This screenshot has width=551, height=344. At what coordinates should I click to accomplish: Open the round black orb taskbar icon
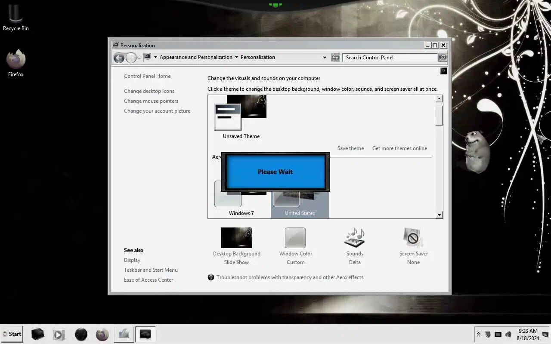(81, 334)
